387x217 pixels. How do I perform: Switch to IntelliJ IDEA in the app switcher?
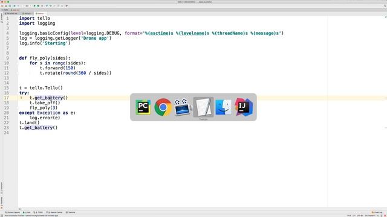[244, 107]
